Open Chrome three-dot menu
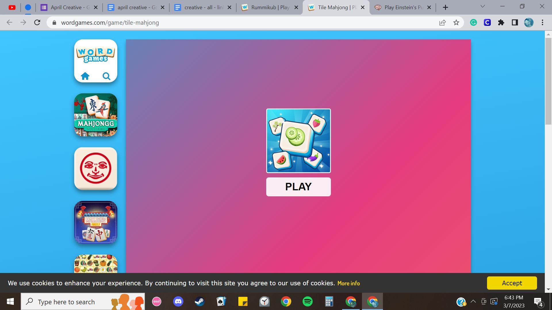The image size is (552, 310). pyautogui.click(x=543, y=23)
